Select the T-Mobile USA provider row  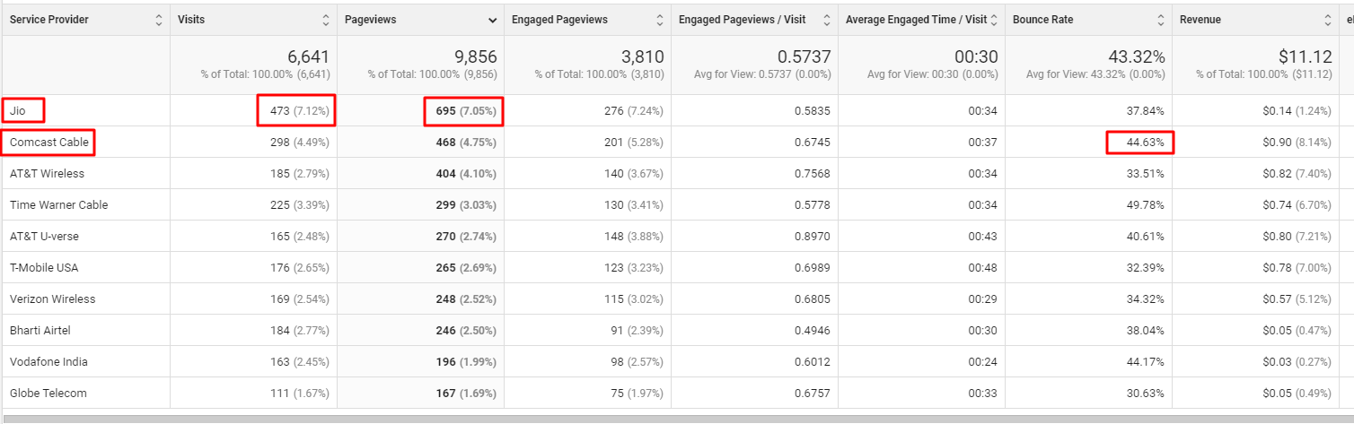(44, 267)
